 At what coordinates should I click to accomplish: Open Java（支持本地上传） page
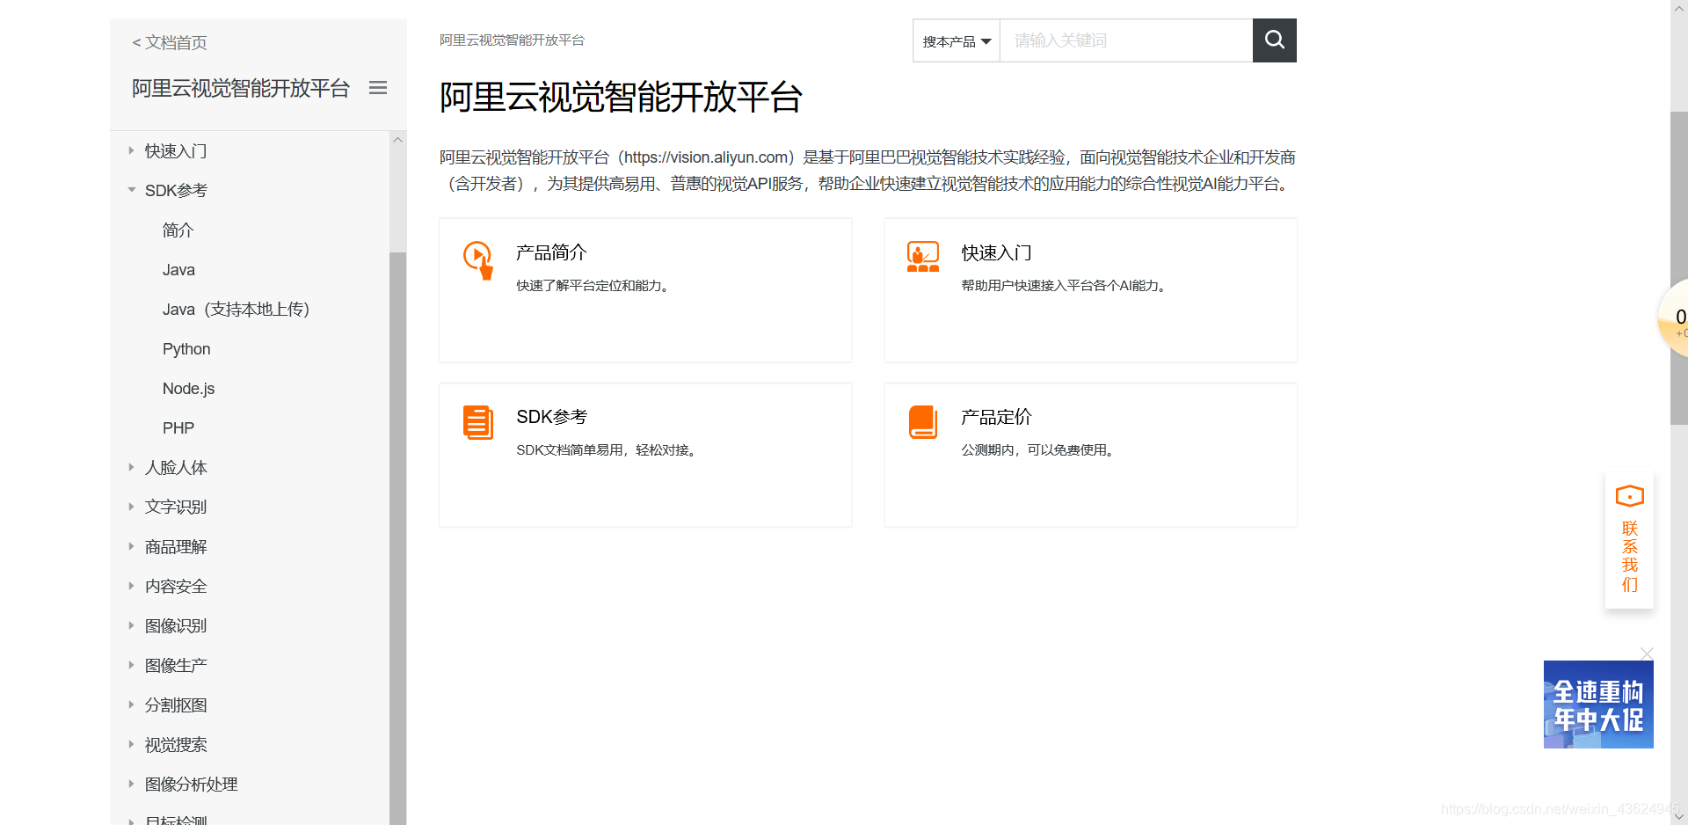[236, 310]
